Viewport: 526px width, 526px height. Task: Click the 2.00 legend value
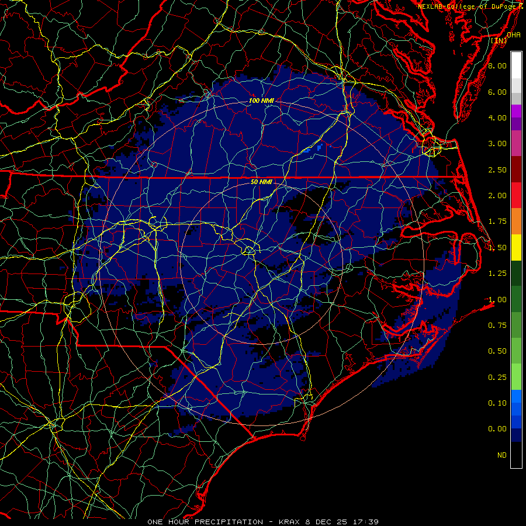[x=497, y=196]
